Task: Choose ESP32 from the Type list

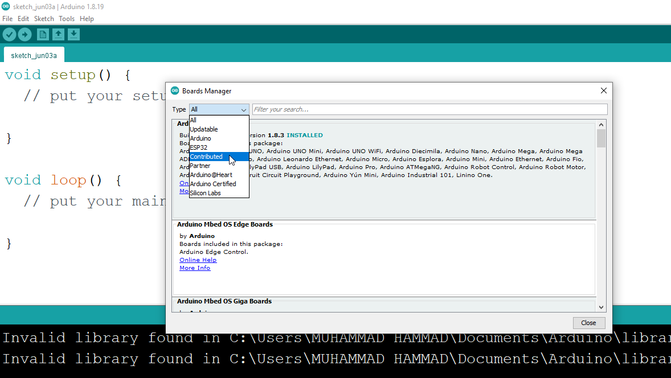Action: pyautogui.click(x=199, y=147)
